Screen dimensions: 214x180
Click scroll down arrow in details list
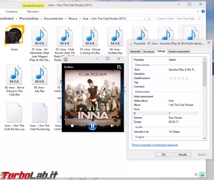tap(204, 138)
